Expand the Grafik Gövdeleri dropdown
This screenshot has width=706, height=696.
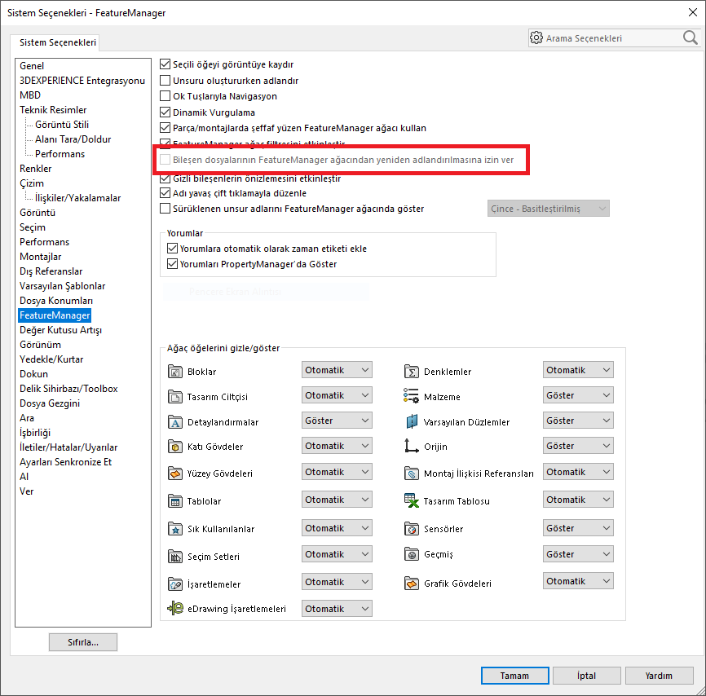(578, 581)
